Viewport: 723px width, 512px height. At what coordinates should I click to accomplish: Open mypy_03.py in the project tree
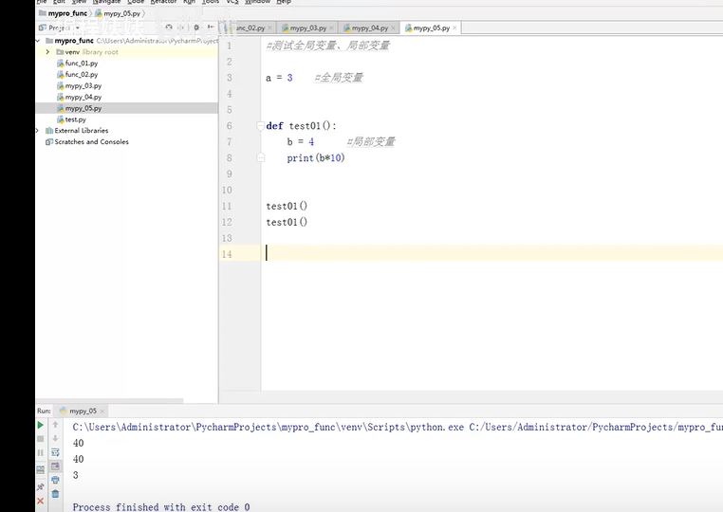pos(79,85)
